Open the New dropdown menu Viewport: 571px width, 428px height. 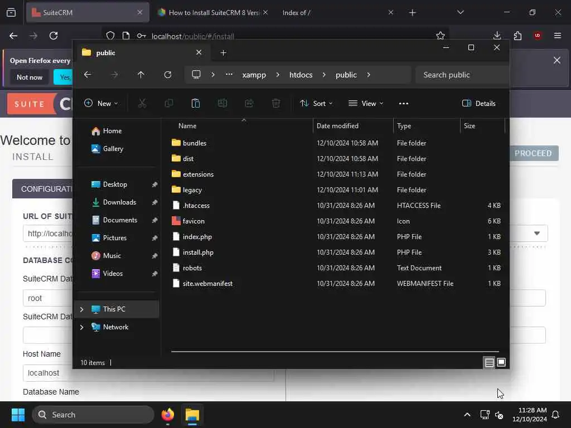(x=101, y=103)
